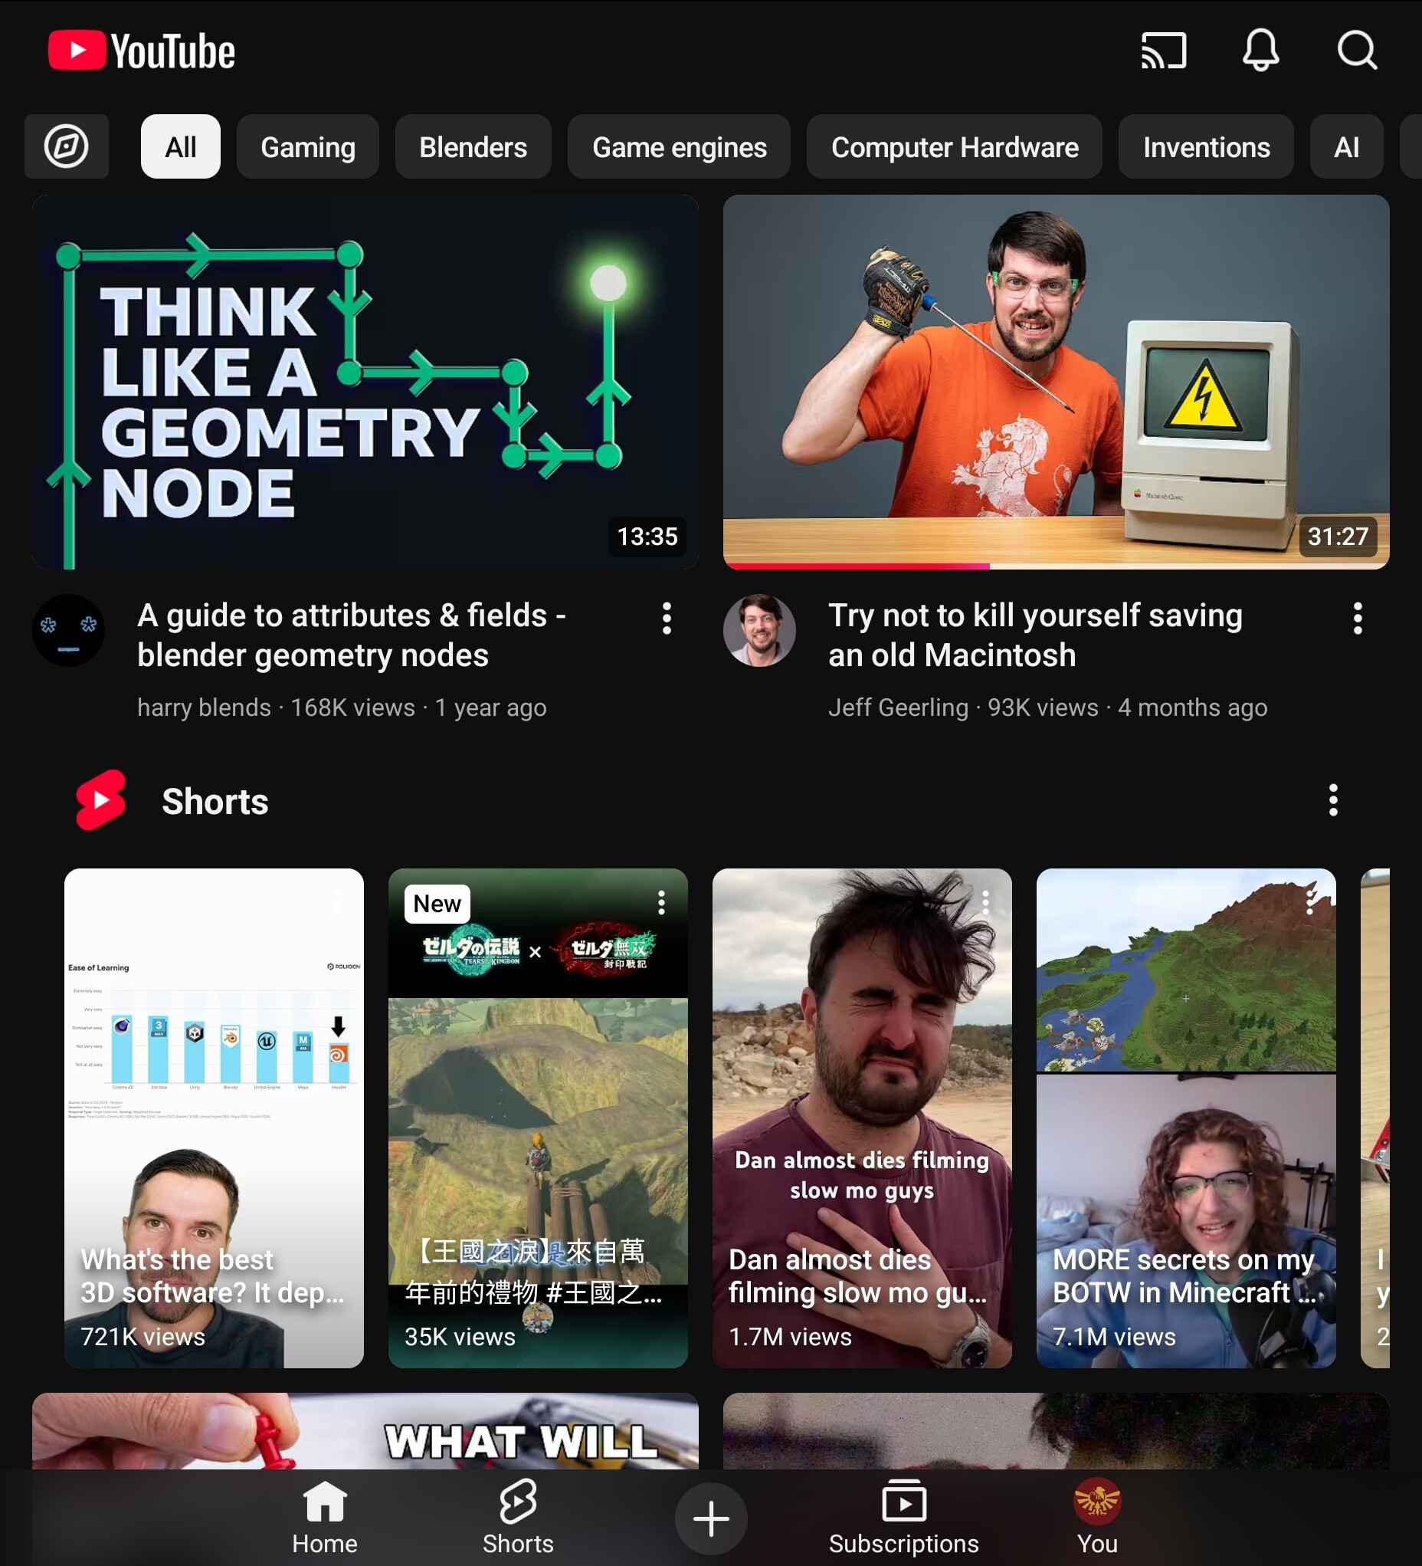Select the Computer Hardware filter chip
This screenshot has height=1566, width=1422.
954,147
